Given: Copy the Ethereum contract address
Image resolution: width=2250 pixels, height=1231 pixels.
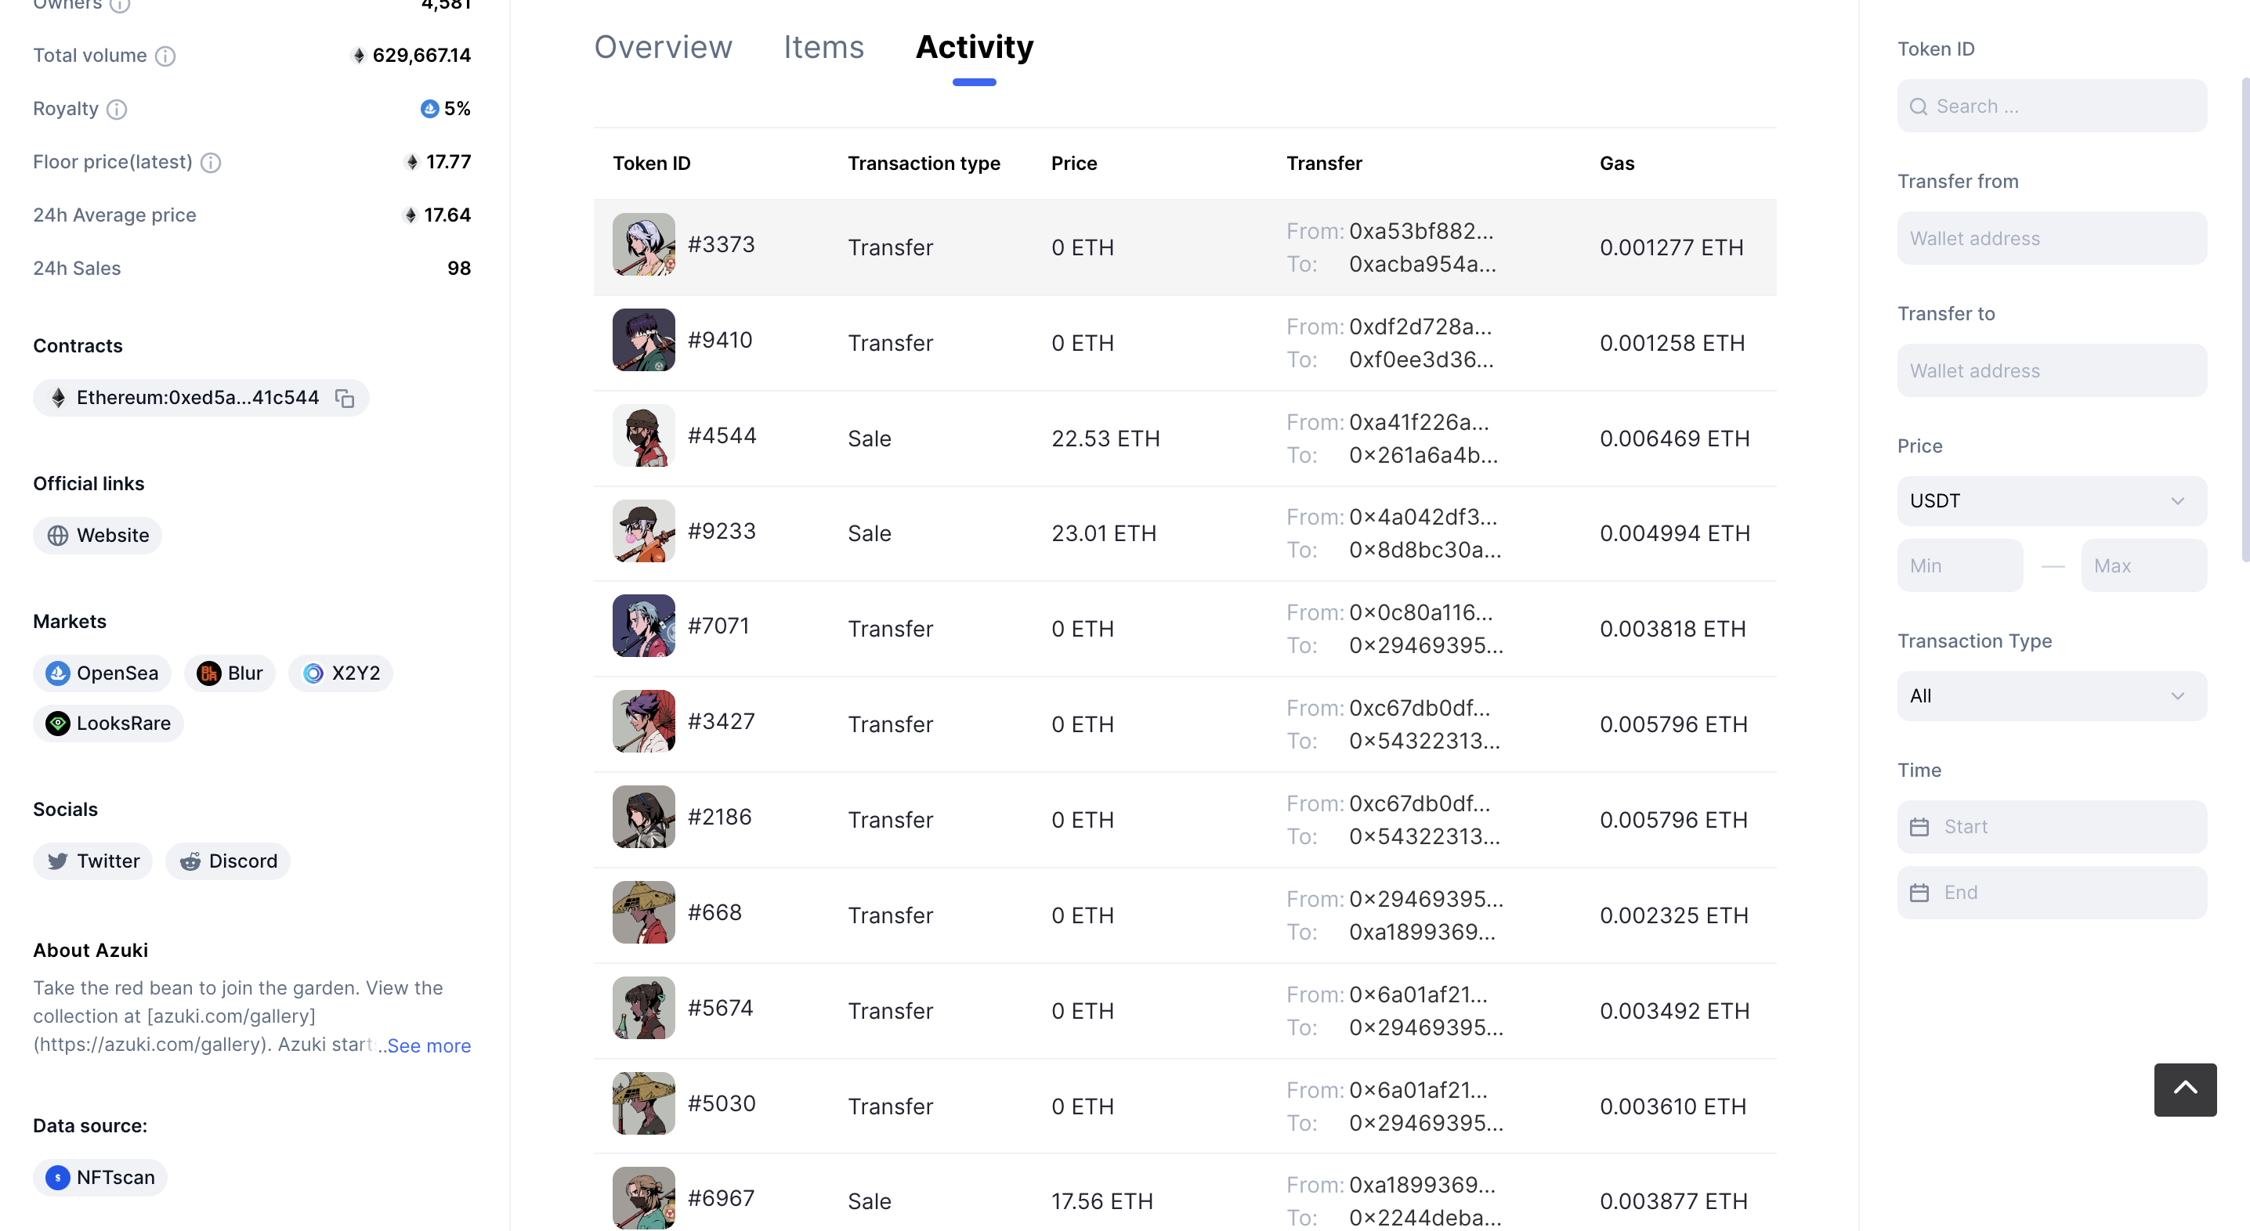Looking at the screenshot, I should coord(345,398).
